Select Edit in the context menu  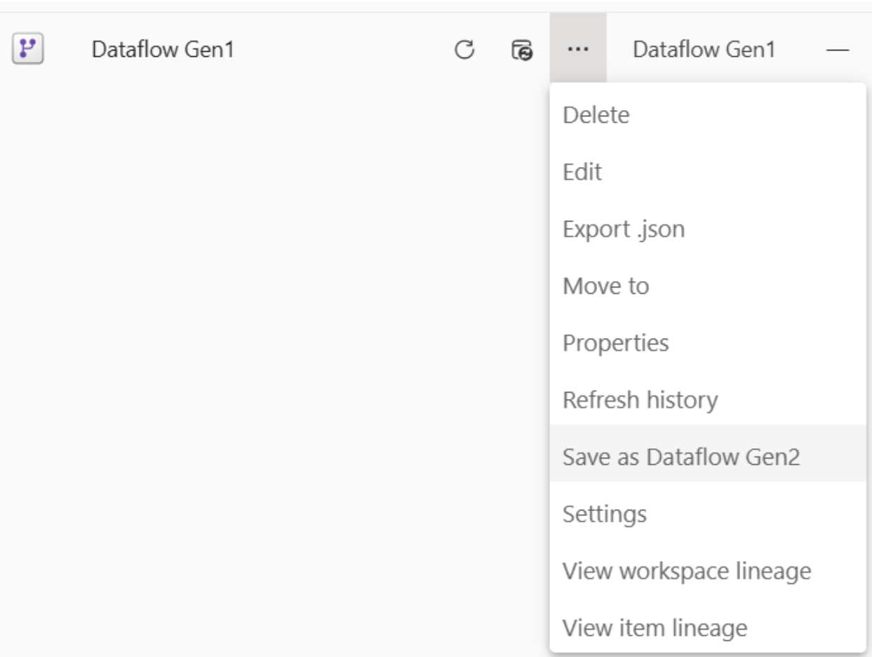(708, 172)
